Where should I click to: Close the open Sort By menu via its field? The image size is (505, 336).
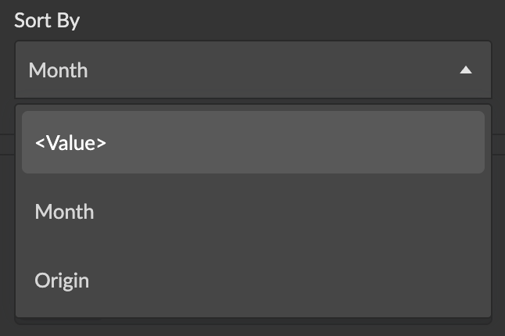click(252, 70)
